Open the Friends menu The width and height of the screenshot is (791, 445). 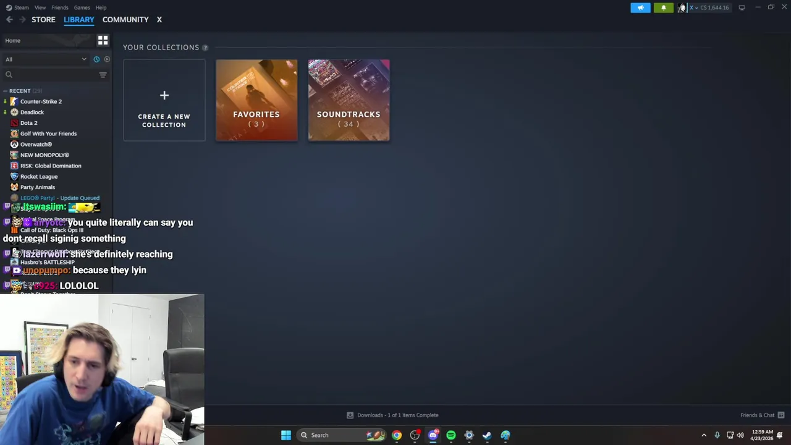(x=60, y=7)
